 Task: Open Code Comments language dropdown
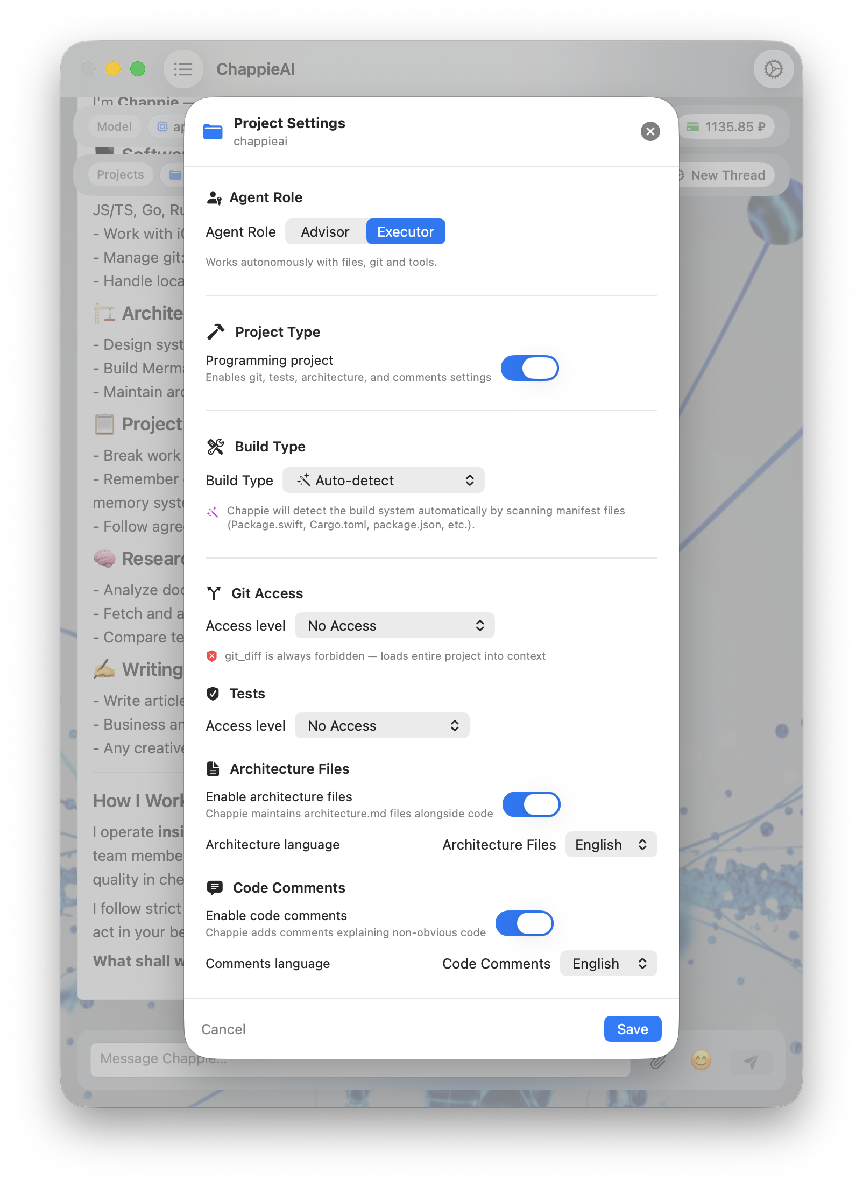coord(609,963)
